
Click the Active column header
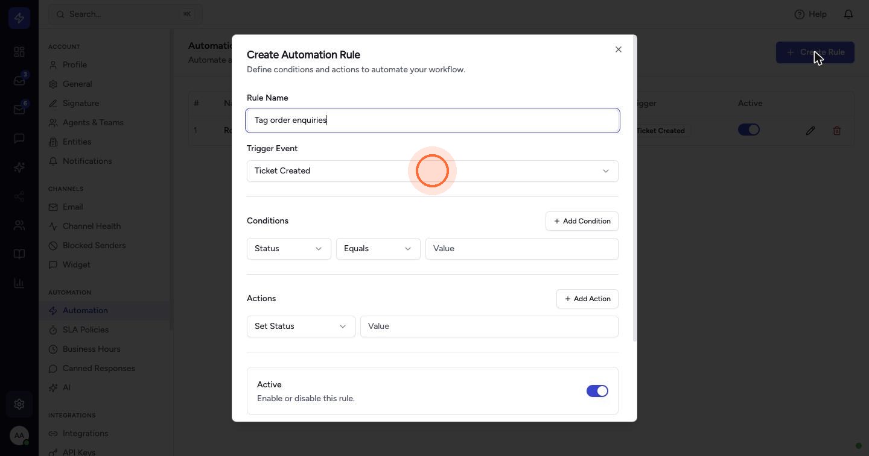(x=750, y=104)
